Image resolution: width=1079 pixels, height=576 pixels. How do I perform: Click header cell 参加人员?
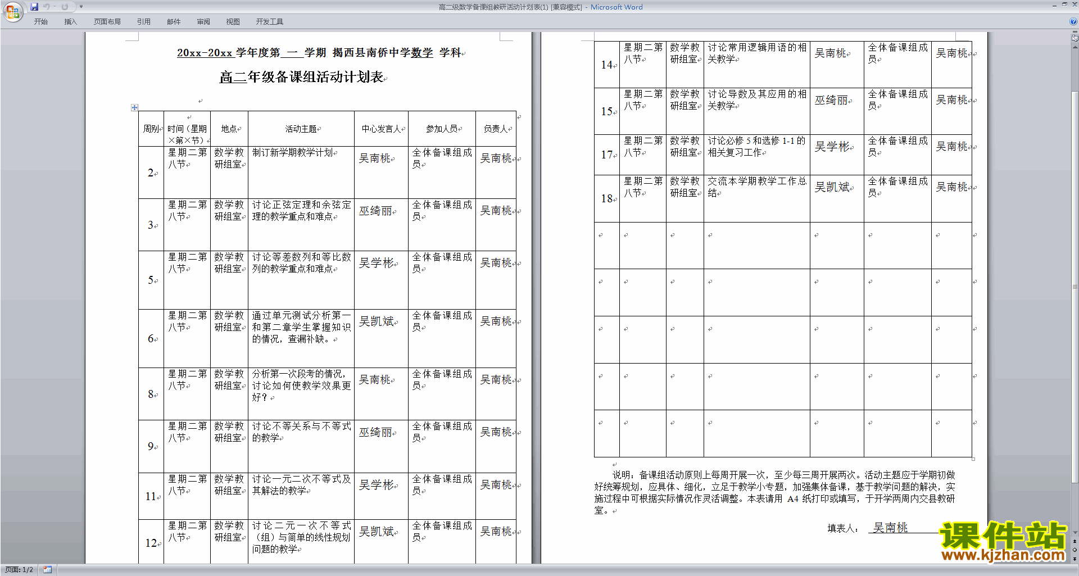tap(442, 129)
